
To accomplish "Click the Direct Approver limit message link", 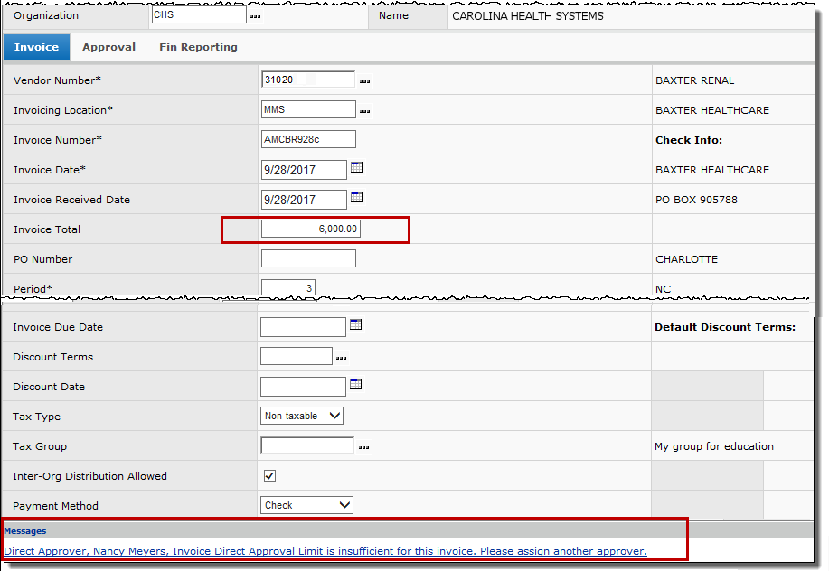I will tap(325, 551).
